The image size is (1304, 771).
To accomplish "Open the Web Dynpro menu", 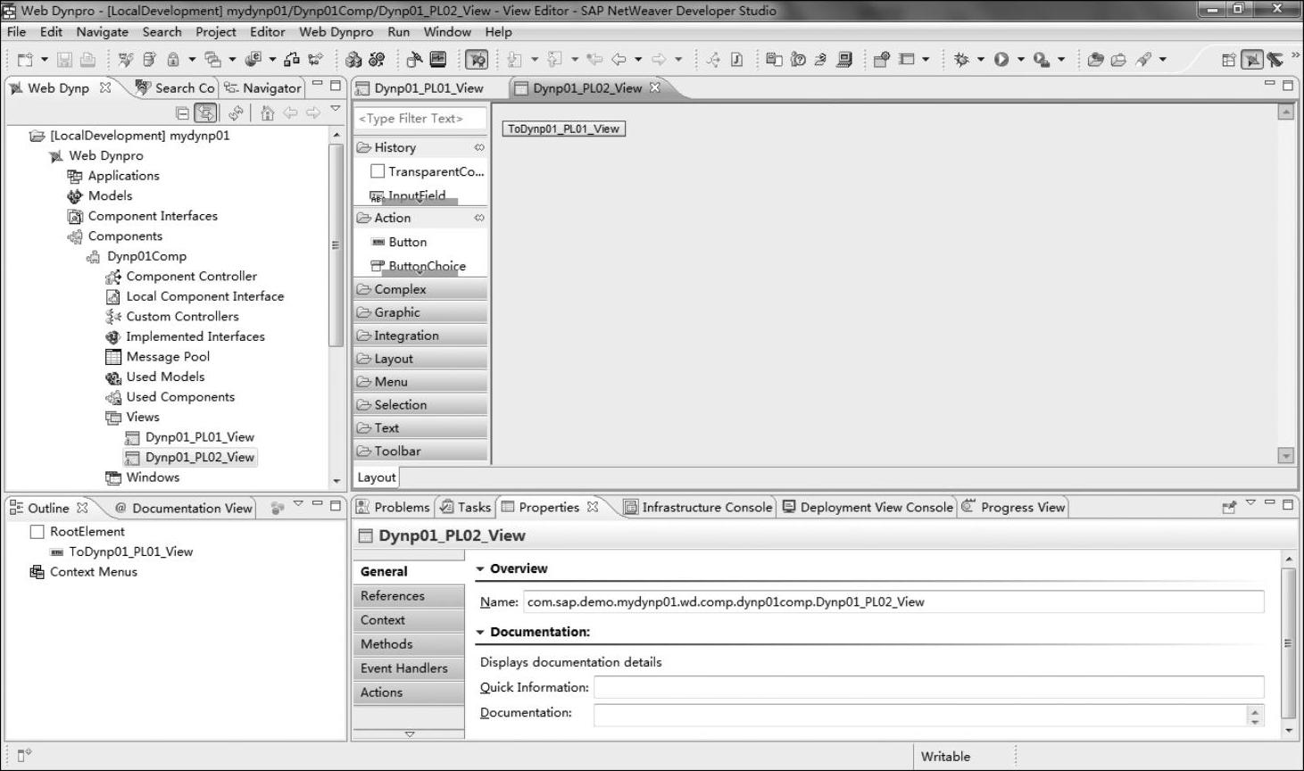I will 336,32.
